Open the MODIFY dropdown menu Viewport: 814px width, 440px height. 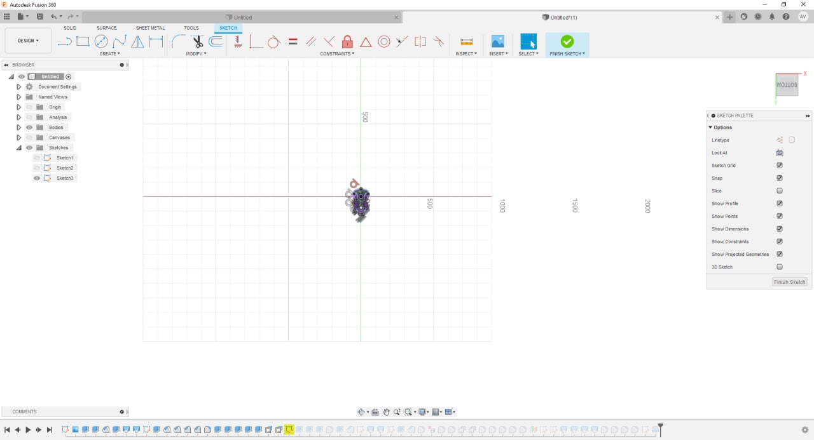(196, 54)
